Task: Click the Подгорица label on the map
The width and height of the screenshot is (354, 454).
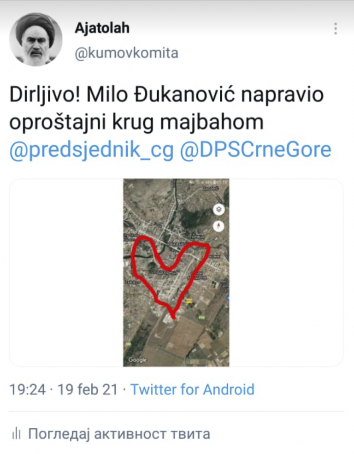Action: 165,272
